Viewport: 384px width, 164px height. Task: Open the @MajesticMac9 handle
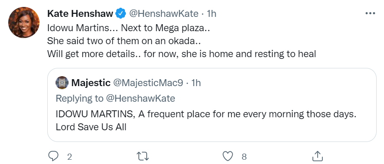[x=148, y=83]
